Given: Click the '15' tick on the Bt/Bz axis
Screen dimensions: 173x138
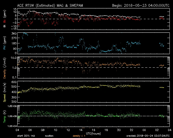Looking at the screenshot, I should [15, 9].
